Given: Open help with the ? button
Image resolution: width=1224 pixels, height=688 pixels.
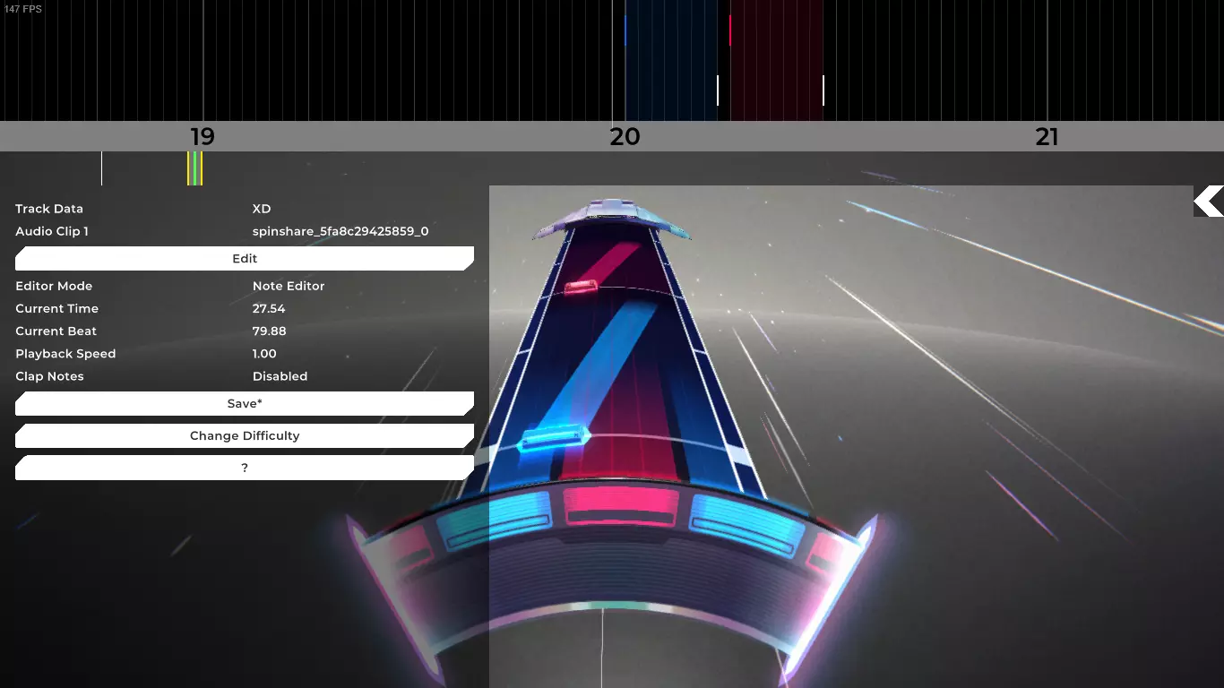Looking at the screenshot, I should 245,468.
